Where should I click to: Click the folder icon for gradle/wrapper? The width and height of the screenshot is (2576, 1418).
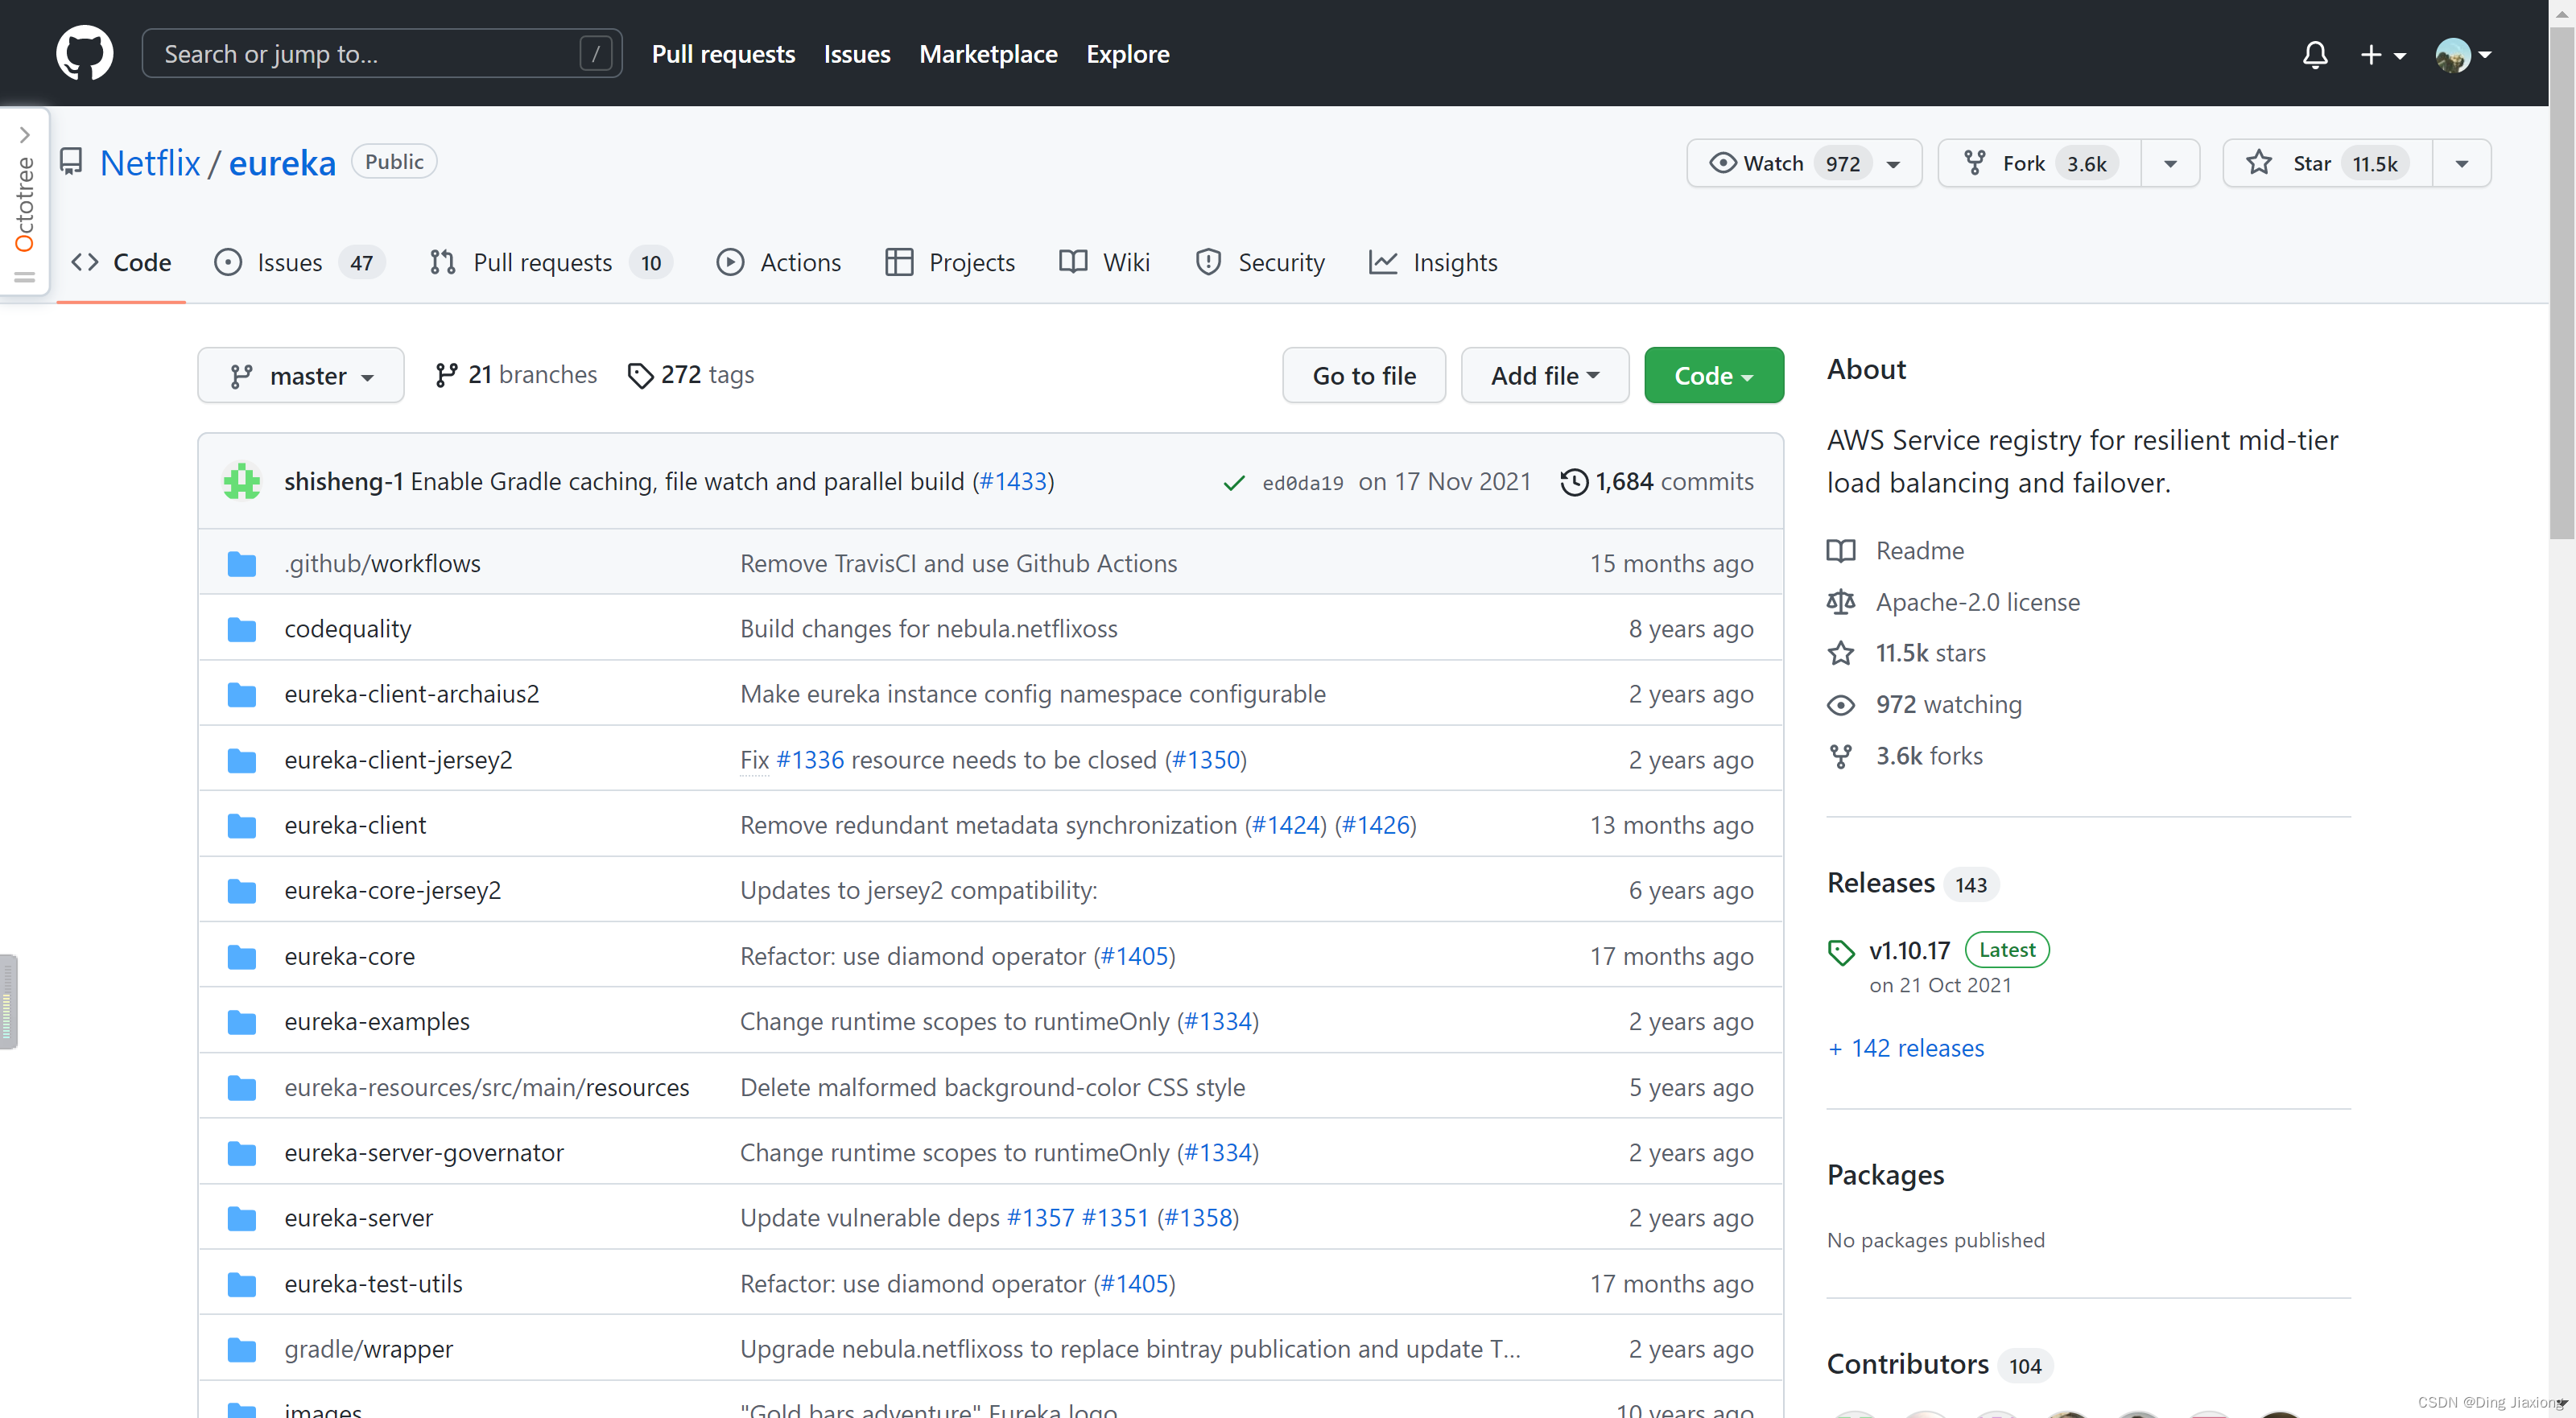coord(241,1349)
